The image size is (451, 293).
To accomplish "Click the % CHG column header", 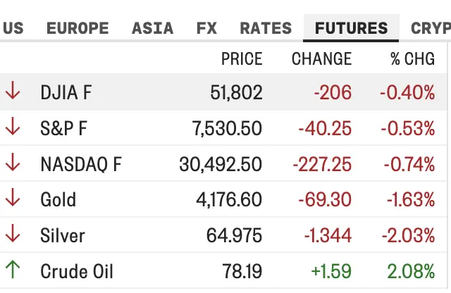I will coord(412,58).
